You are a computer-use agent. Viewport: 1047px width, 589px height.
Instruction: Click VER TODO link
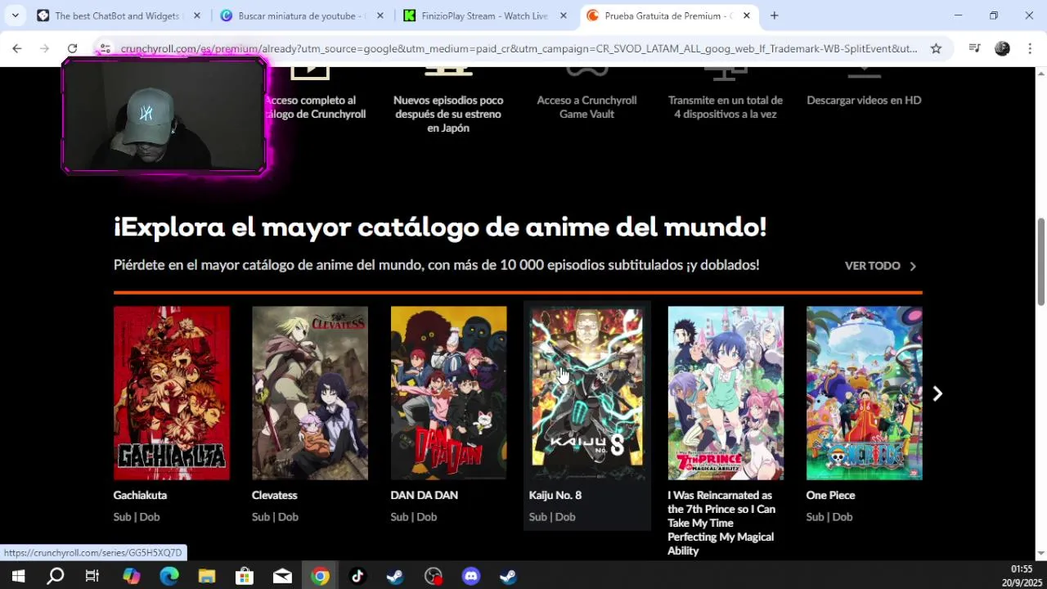(881, 266)
